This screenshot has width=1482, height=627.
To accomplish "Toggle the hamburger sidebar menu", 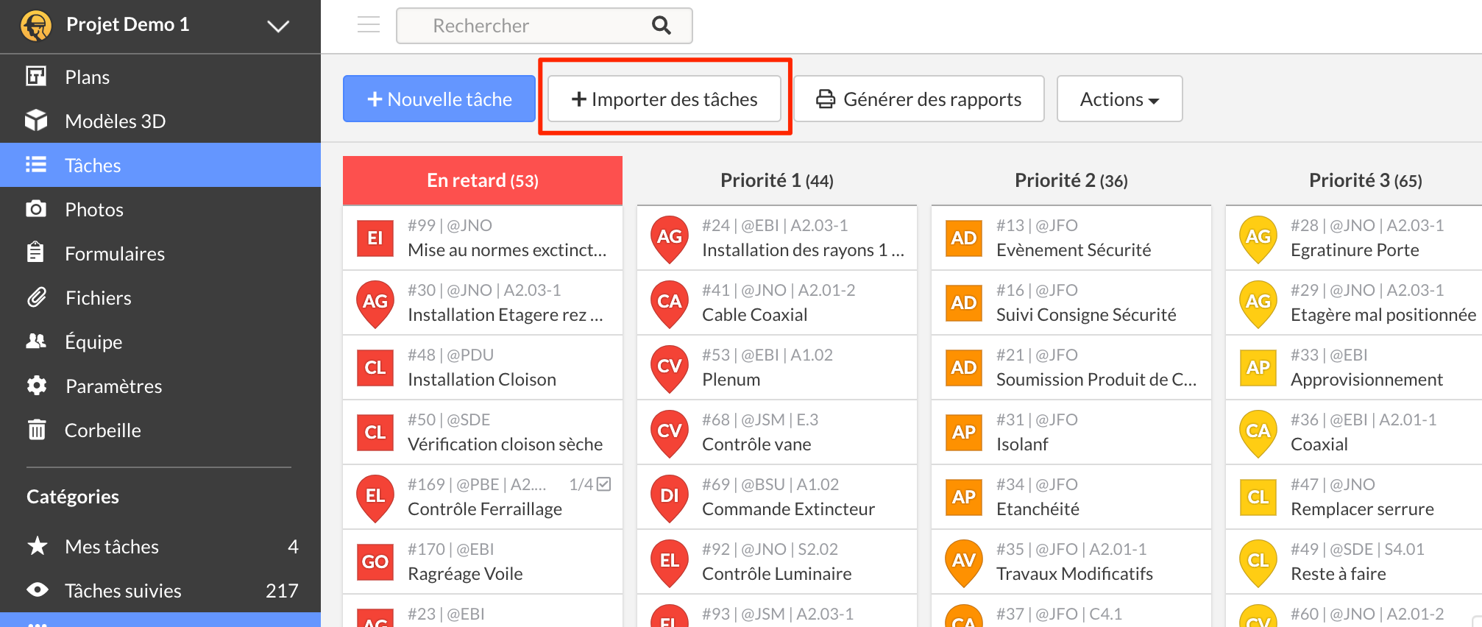I will point(369,25).
